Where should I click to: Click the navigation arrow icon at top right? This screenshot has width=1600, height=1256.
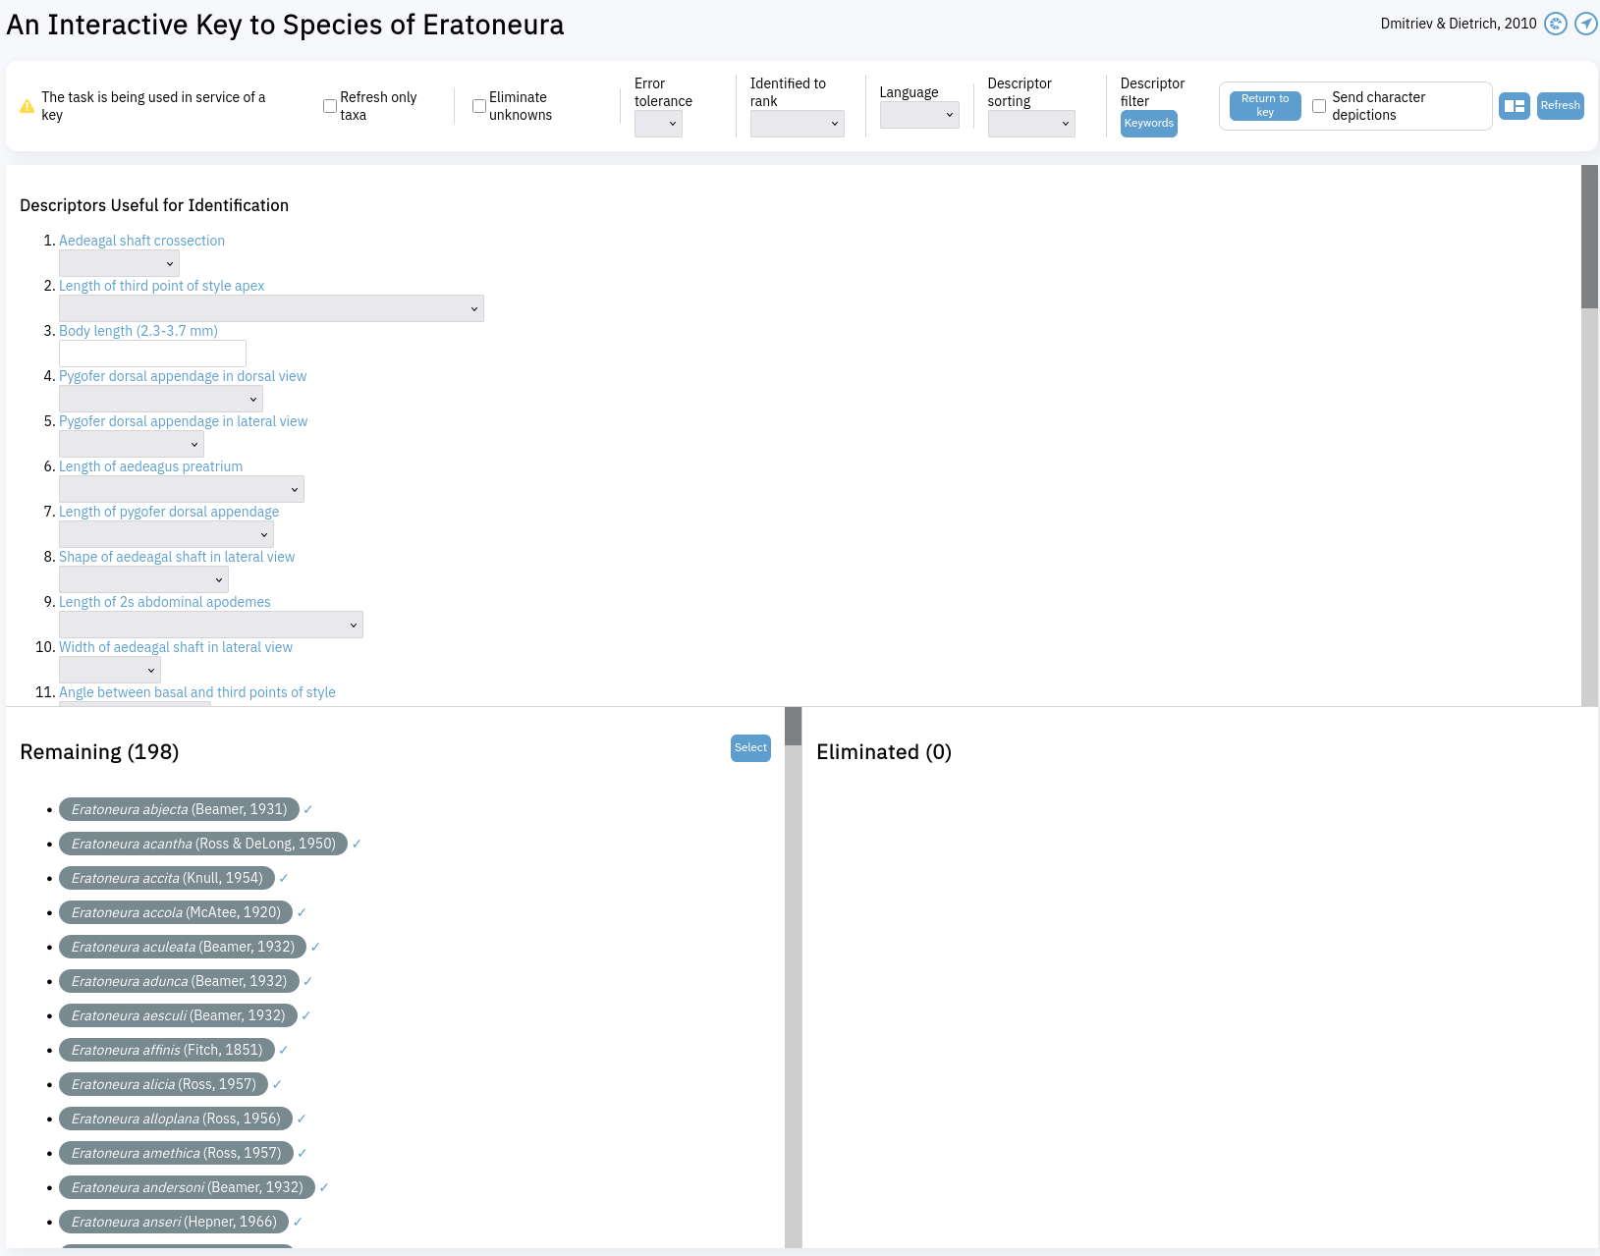(1585, 24)
